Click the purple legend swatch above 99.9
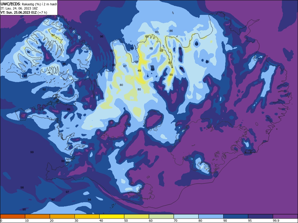This screenshot has width=298, height=223. [x=285, y=216]
